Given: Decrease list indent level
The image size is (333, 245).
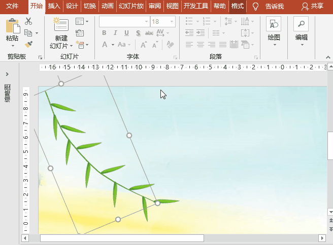Looking at the screenshot, I should [189, 33].
